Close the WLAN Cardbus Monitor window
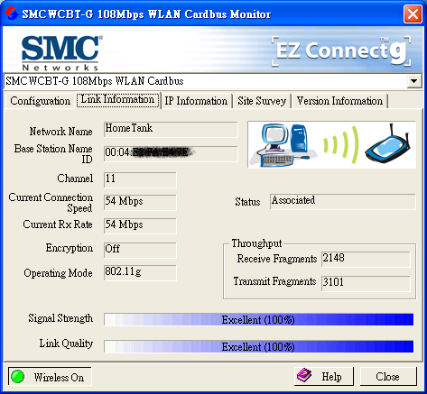Image resolution: width=427 pixels, height=394 pixels. (x=413, y=14)
